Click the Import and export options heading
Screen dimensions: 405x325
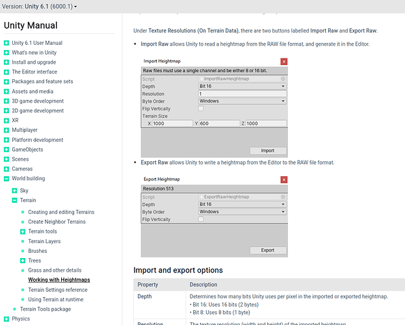[x=178, y=270]
